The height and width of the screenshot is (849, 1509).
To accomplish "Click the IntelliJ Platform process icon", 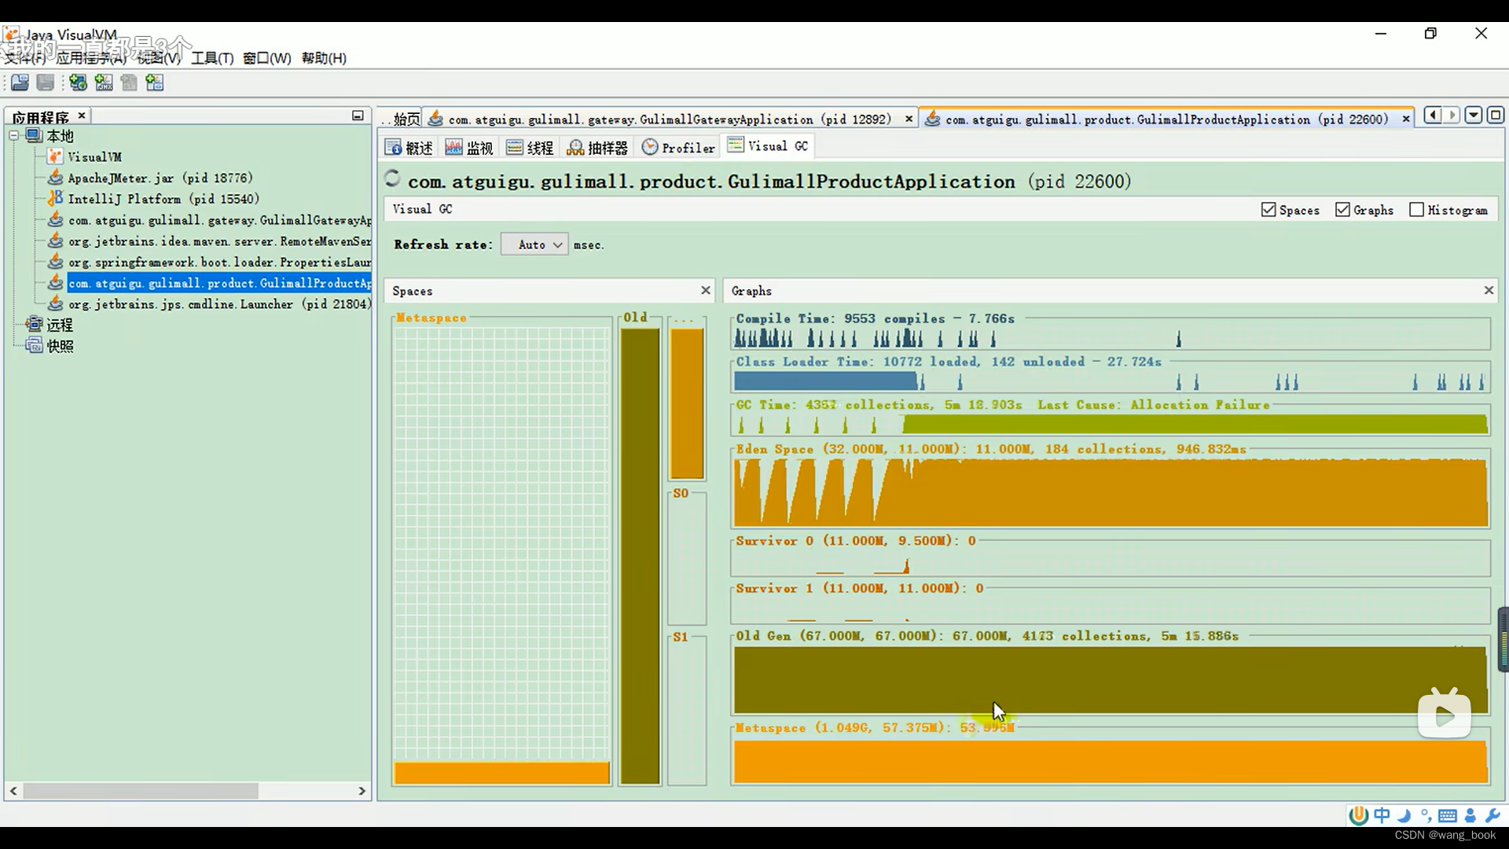I will tap(55, 198).
